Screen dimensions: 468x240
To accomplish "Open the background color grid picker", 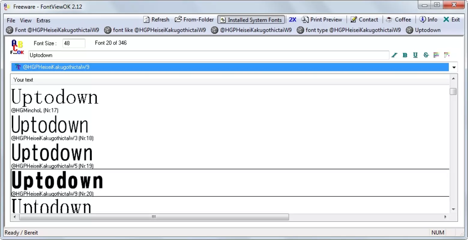I will point(447,55).
